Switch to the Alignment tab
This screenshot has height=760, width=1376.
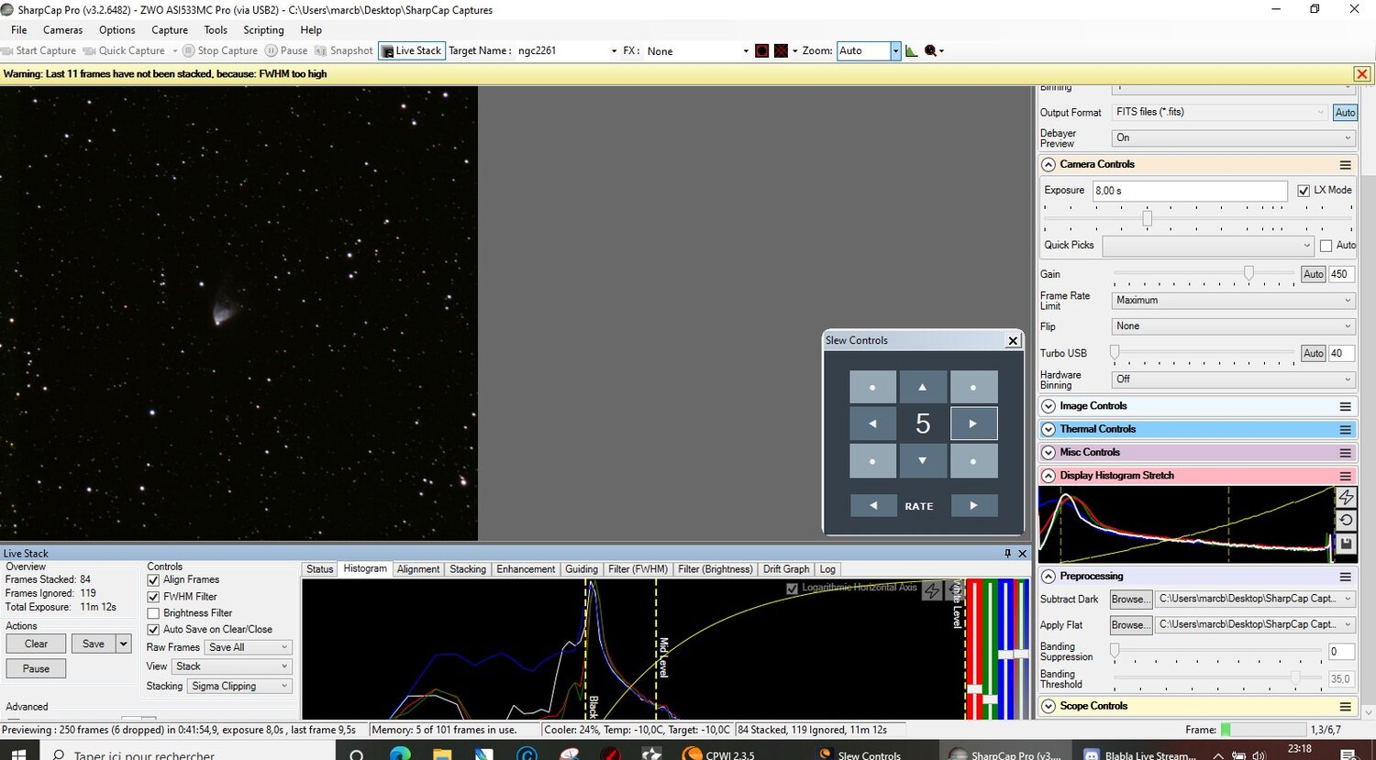[418, 569]
